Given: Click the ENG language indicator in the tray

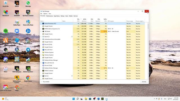Looking at the screenshot, I should [x=165, y=99].
